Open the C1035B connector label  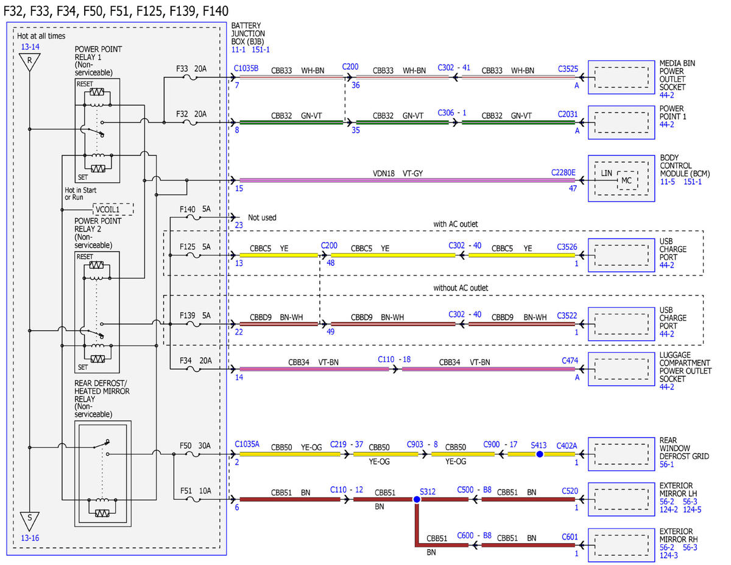(246, 68)
